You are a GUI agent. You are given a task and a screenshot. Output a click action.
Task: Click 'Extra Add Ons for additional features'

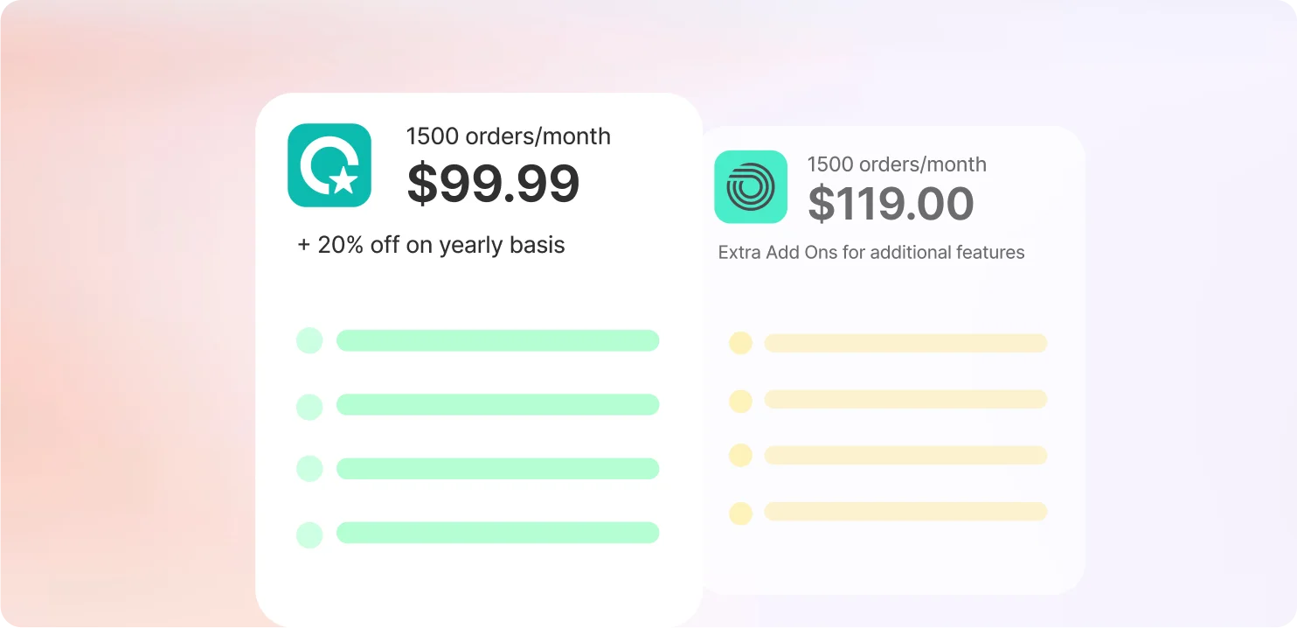pos(870,253)
